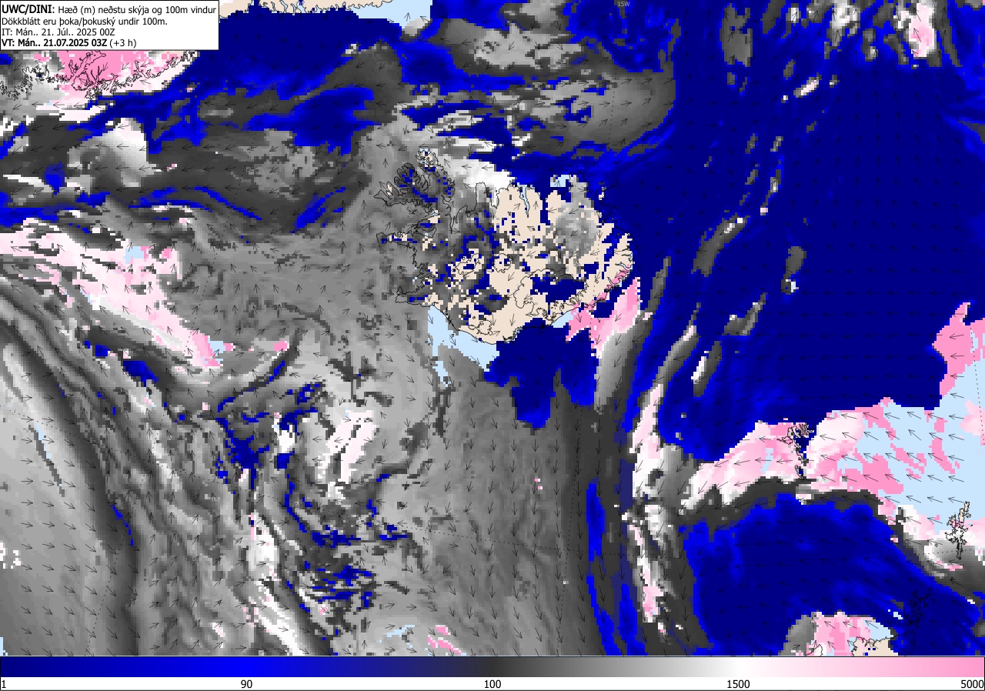This screenshot has width=985, height=691.
Task: Click the 'UWC/DINI:' title in the legend box
Action: pos(28,8)
